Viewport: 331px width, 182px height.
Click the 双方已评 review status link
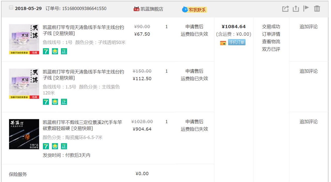click(271, 49)
